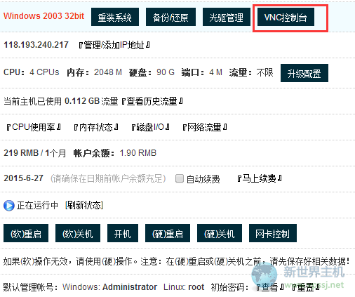View 查看历史流量 traffic history
The height and width of the screenshot is (297, 355).
[x=152, y=101]
